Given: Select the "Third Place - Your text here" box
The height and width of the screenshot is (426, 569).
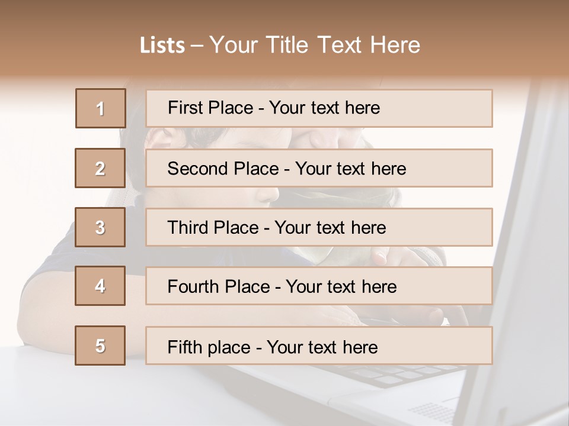Looking at the screenshot, I should 319,227.
